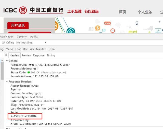163x129 pixels.
Task: Click the ICBC circular red logo
Action: click(x=23, y=10)
